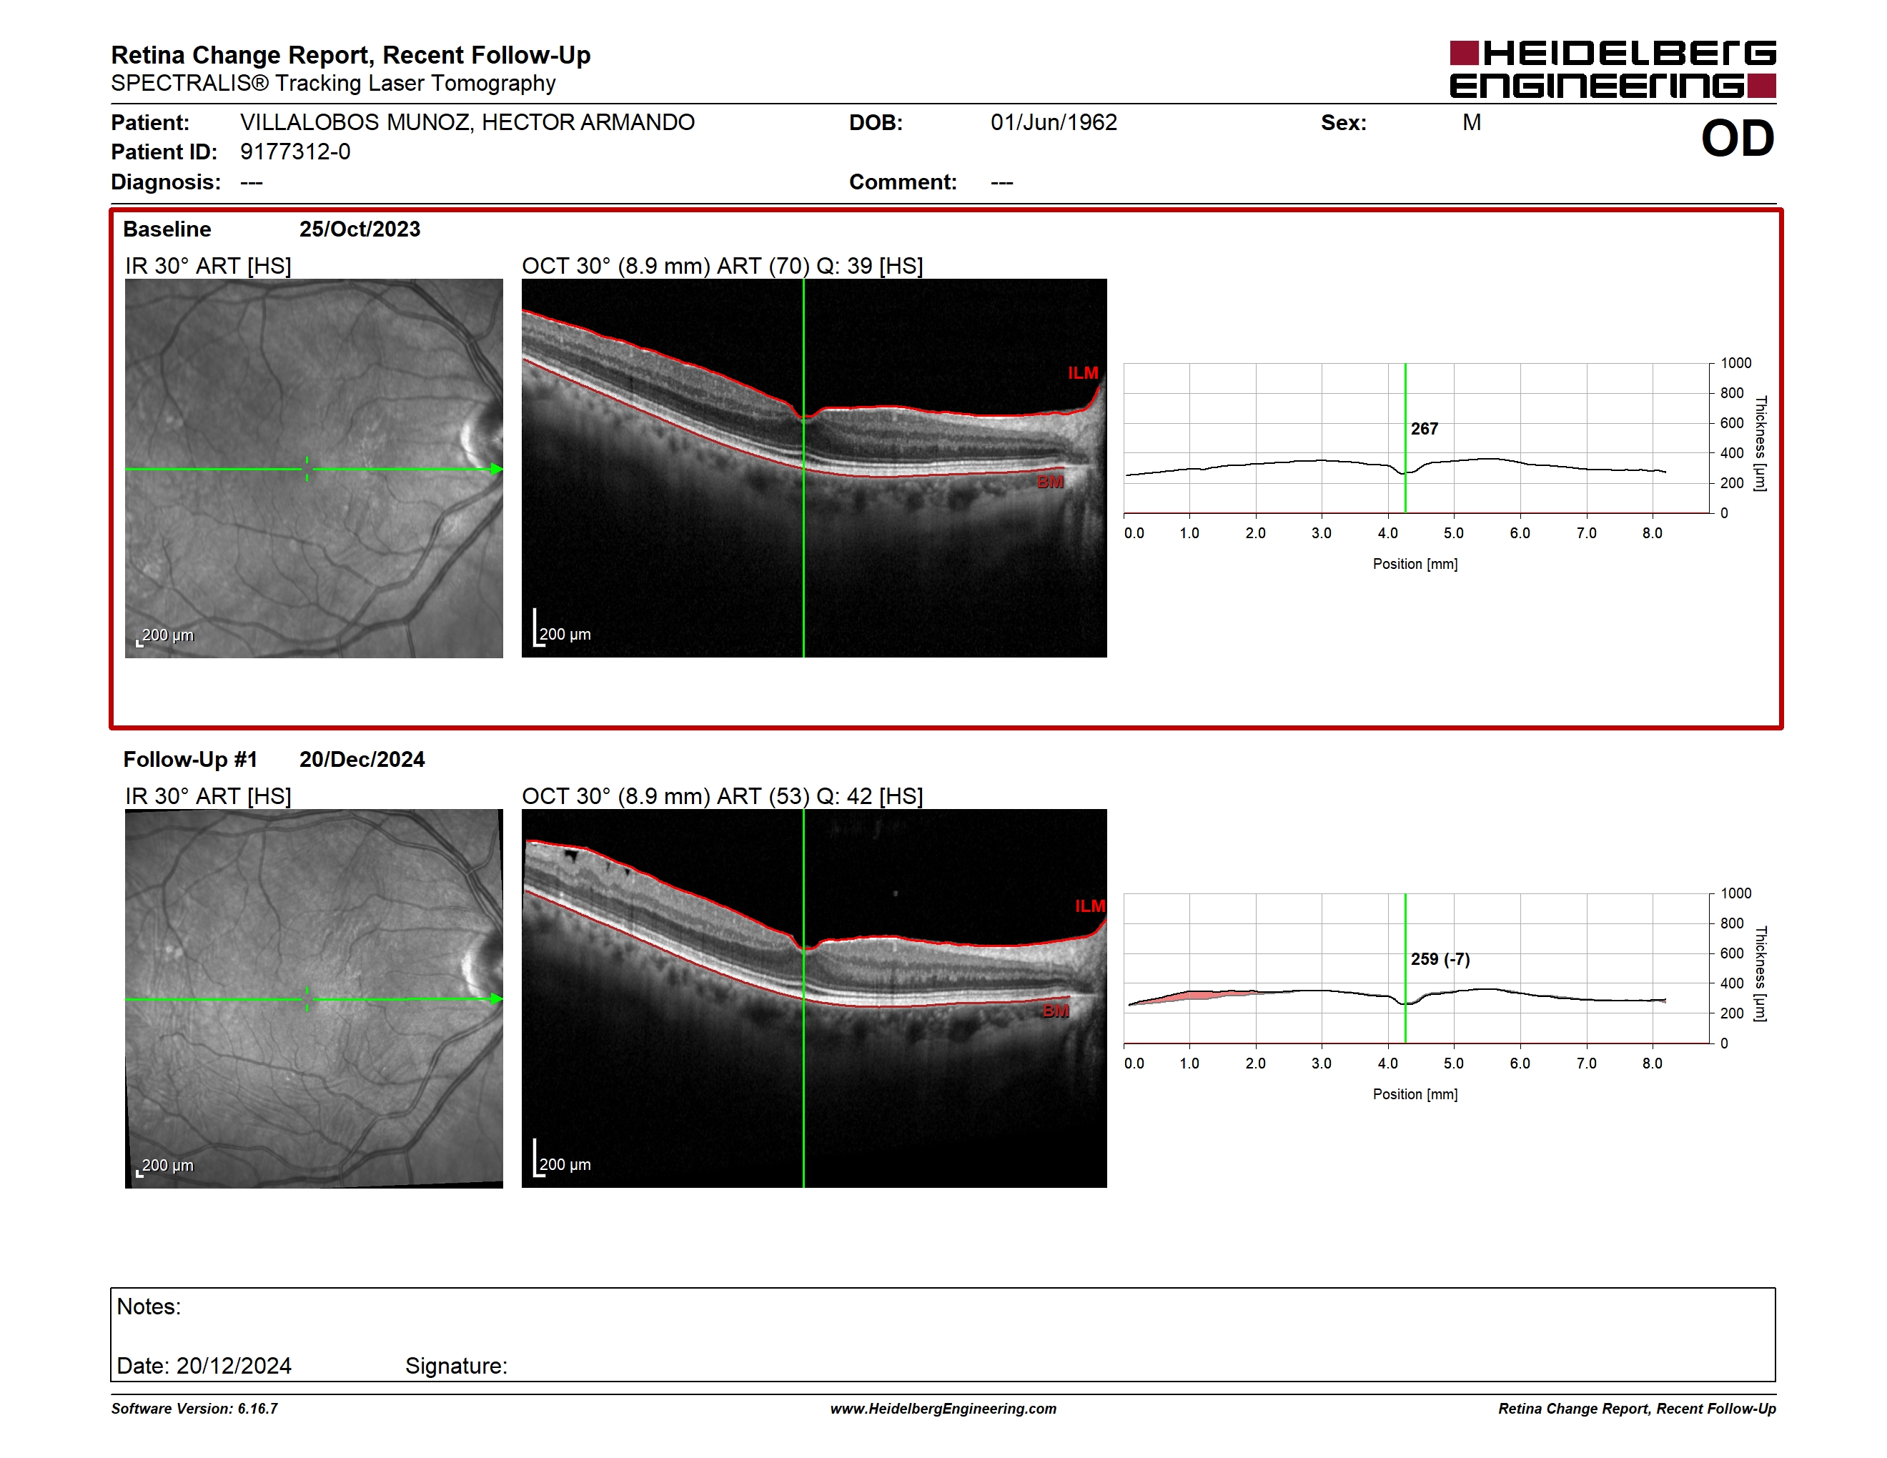Image resolution: width=1887 pixels, height=1458 pixels.
Task: Click the 'Position [mm]' axis label under Baseline chart
Action: click(x=1415, y=564)
